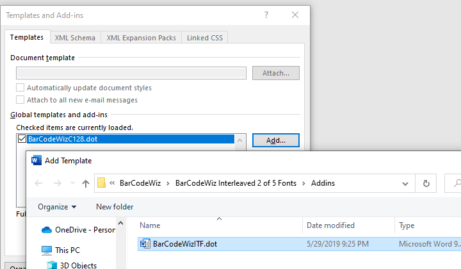Click the Forward navigation arrow
Viewport: 461px width, 269px height.
[58, 183]
